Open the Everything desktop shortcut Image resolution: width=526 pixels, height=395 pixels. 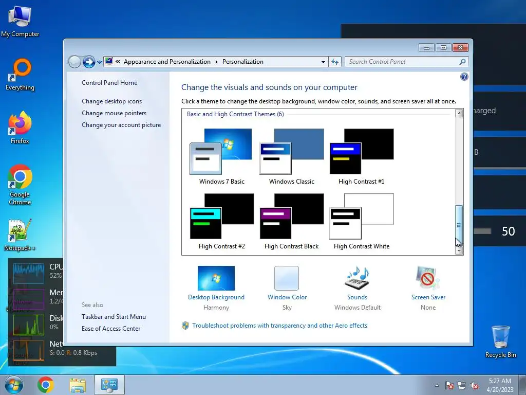tap(20, 75)
